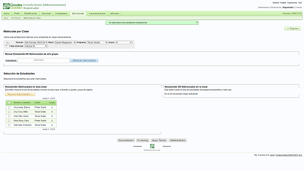This screenshot has height=171, width=304.
Task: Open the Inicio tab
Action: point(7,14)
